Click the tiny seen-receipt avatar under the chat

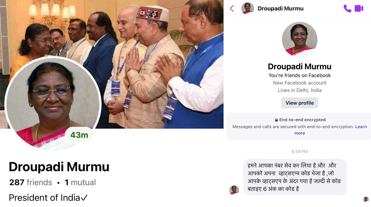pos(366,199)
